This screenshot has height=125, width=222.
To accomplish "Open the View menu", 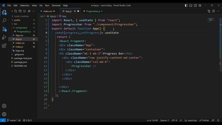I will pyautogui.click(x=34, y=6).
